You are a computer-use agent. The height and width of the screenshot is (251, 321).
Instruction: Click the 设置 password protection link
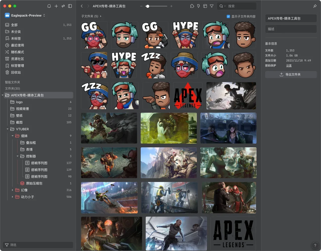pos(289,66)
